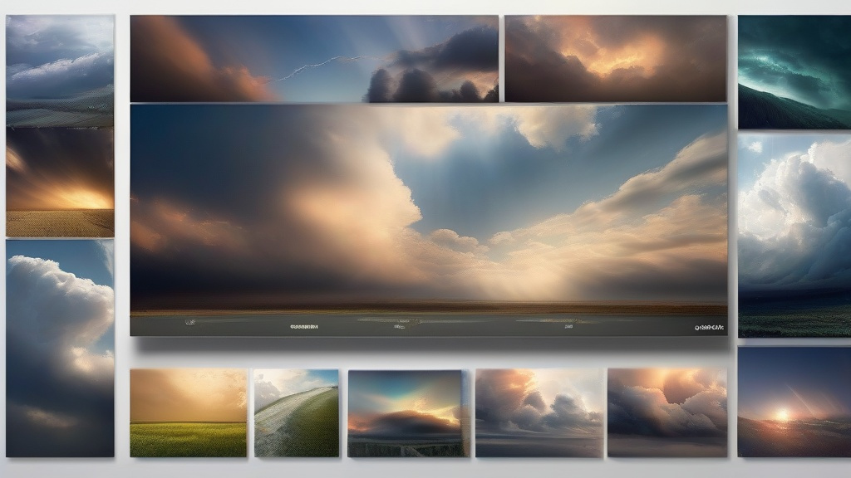
Task: Click the right-center caption label in main image footer
Action: click(x=568, y=327)
